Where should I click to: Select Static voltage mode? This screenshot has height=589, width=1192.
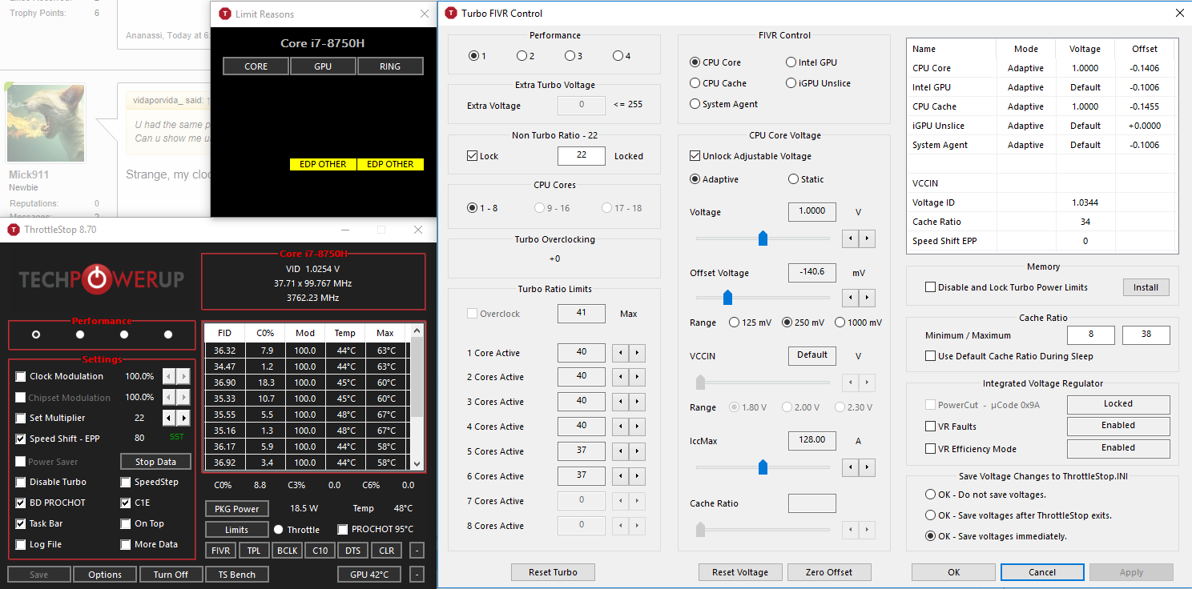click(x=794, y=179)
